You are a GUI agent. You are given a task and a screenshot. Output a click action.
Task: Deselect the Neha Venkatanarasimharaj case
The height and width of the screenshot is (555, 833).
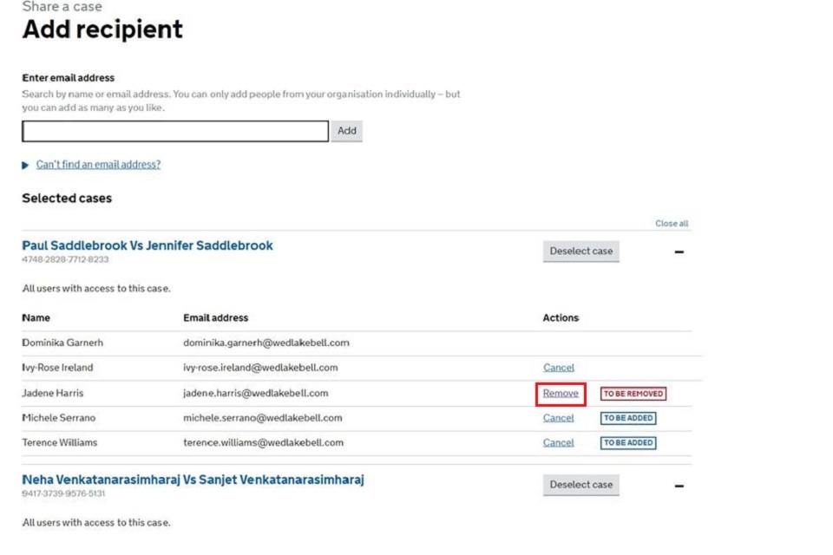580,485
